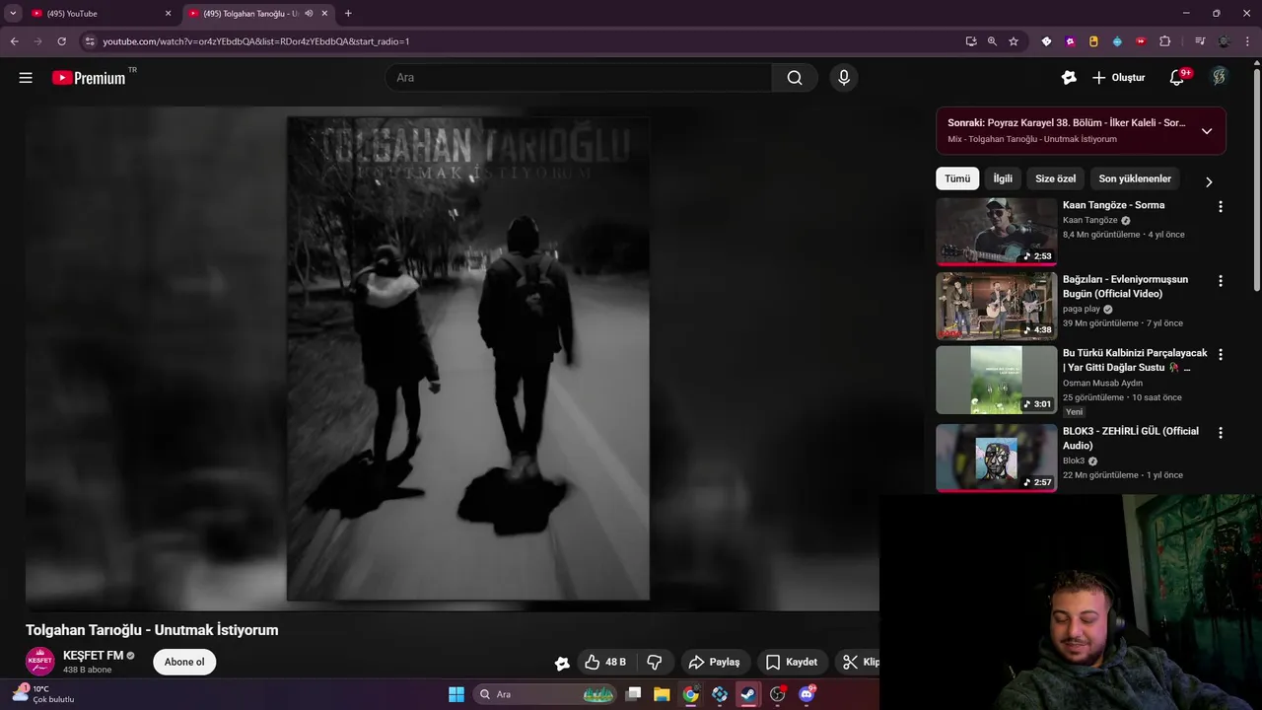This screenshot has height=710, width=1262.
Task: Open Kaan Tangöze - Sorma thumbnail
Action: coord(996,232)
